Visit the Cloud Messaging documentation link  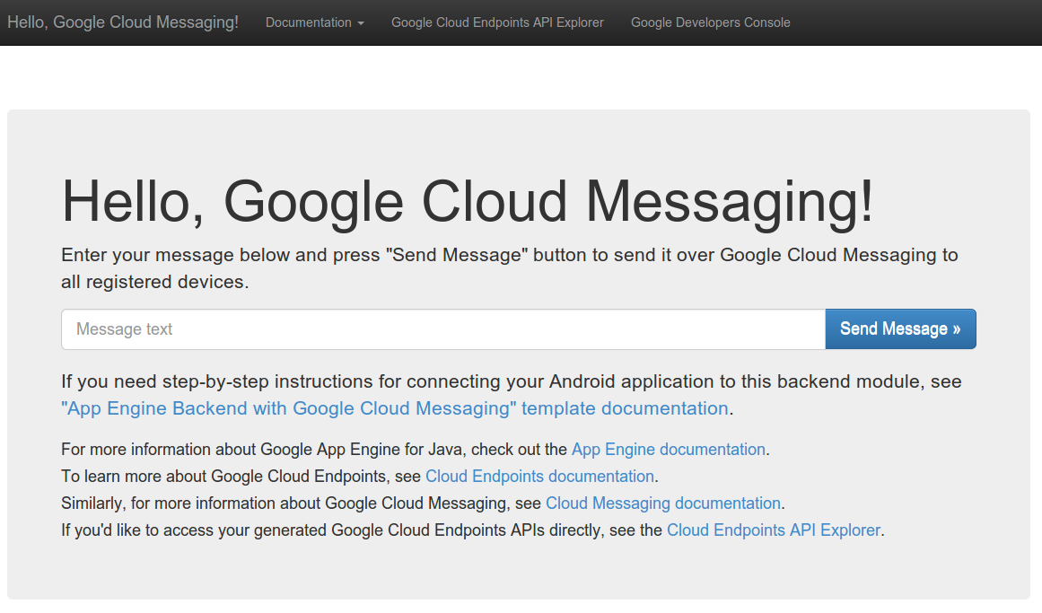663,504
